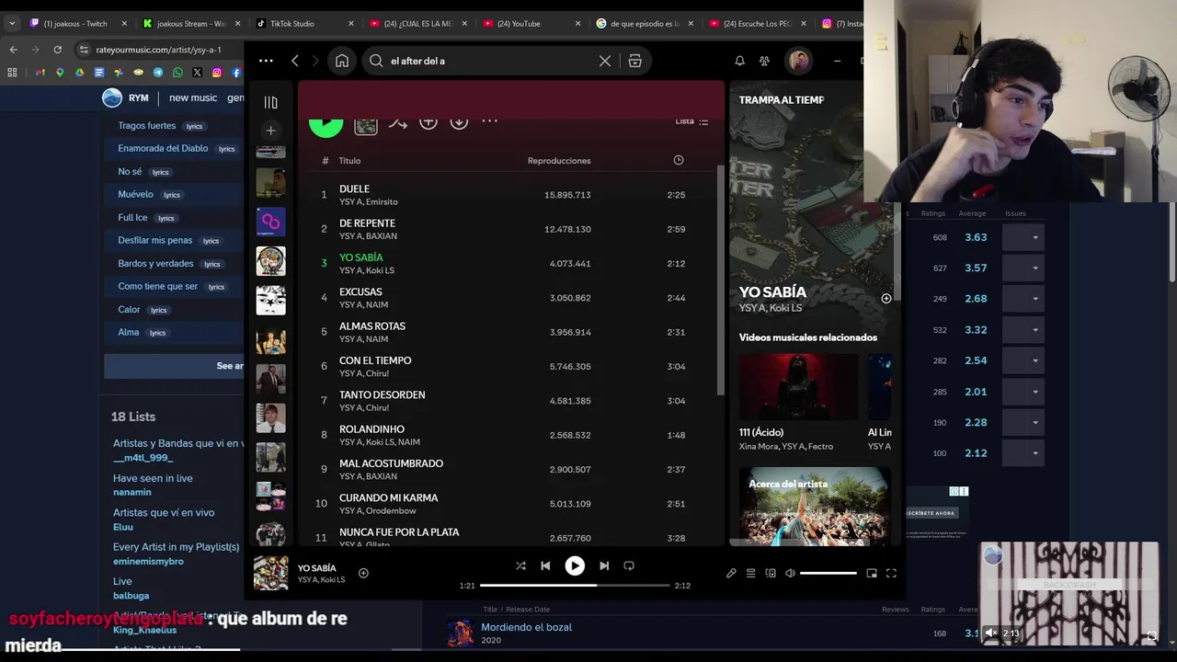The height and width of the screenshot is (662, 1177).
Task: Open Instagram bookmark in Chrome bookmarks bar
Action: (217, 72)
